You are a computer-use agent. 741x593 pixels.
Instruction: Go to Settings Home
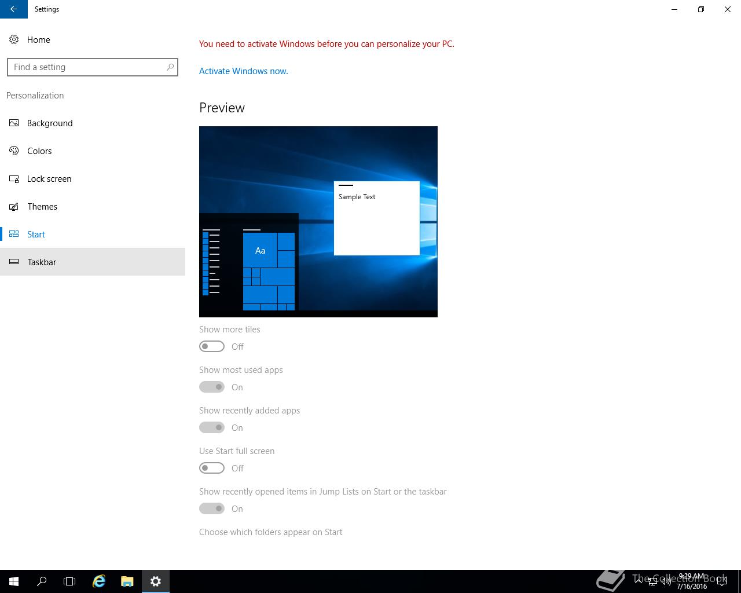(x=93, y=39)
